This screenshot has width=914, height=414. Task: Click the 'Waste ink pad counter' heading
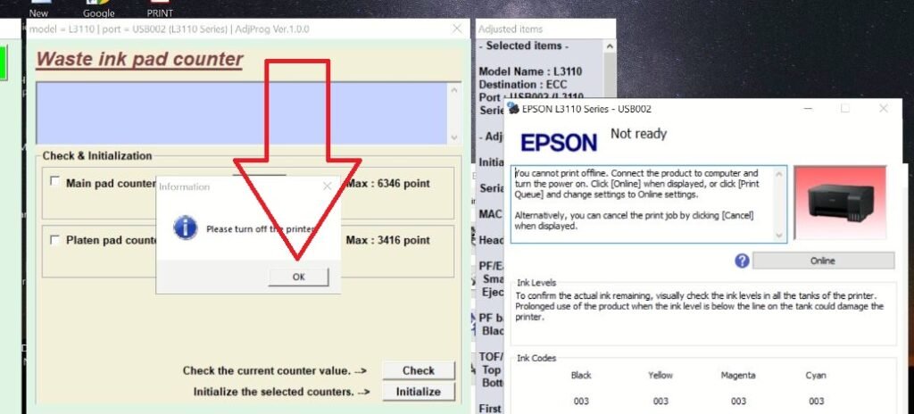[139, 59]
